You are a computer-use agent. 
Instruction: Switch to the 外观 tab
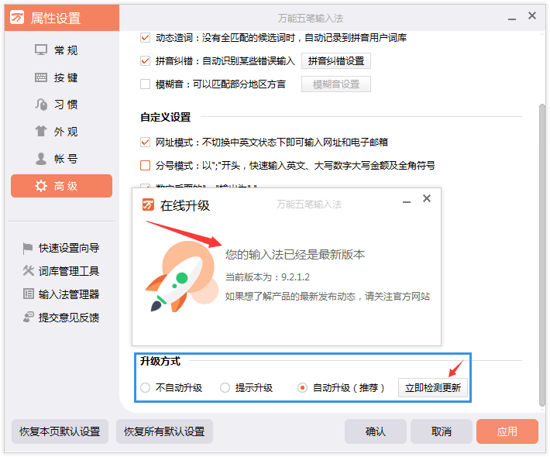pos(61,132)
